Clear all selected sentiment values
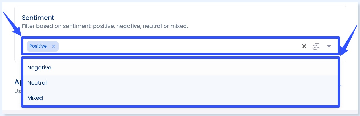360x116 pixels. [304, 47]
